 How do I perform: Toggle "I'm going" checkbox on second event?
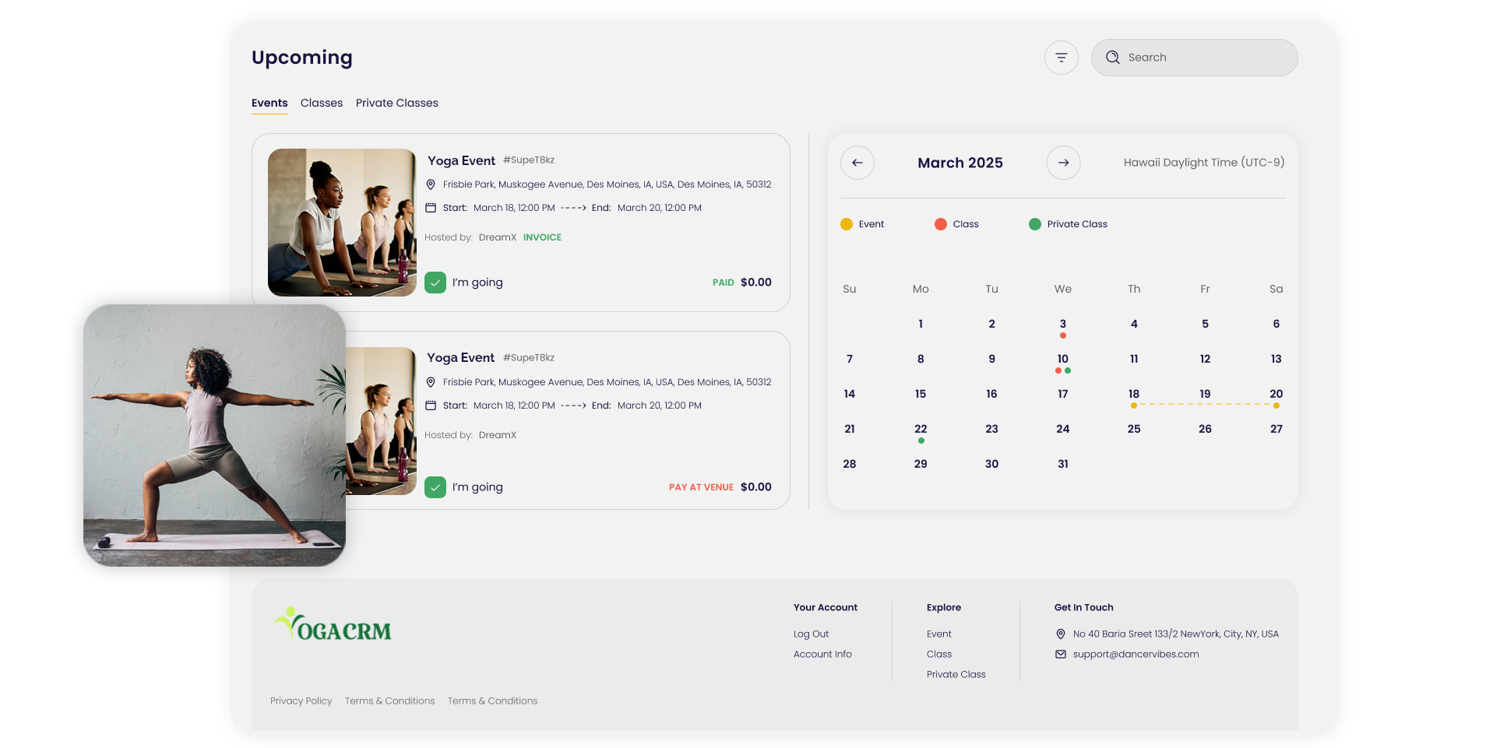(435, 487)
